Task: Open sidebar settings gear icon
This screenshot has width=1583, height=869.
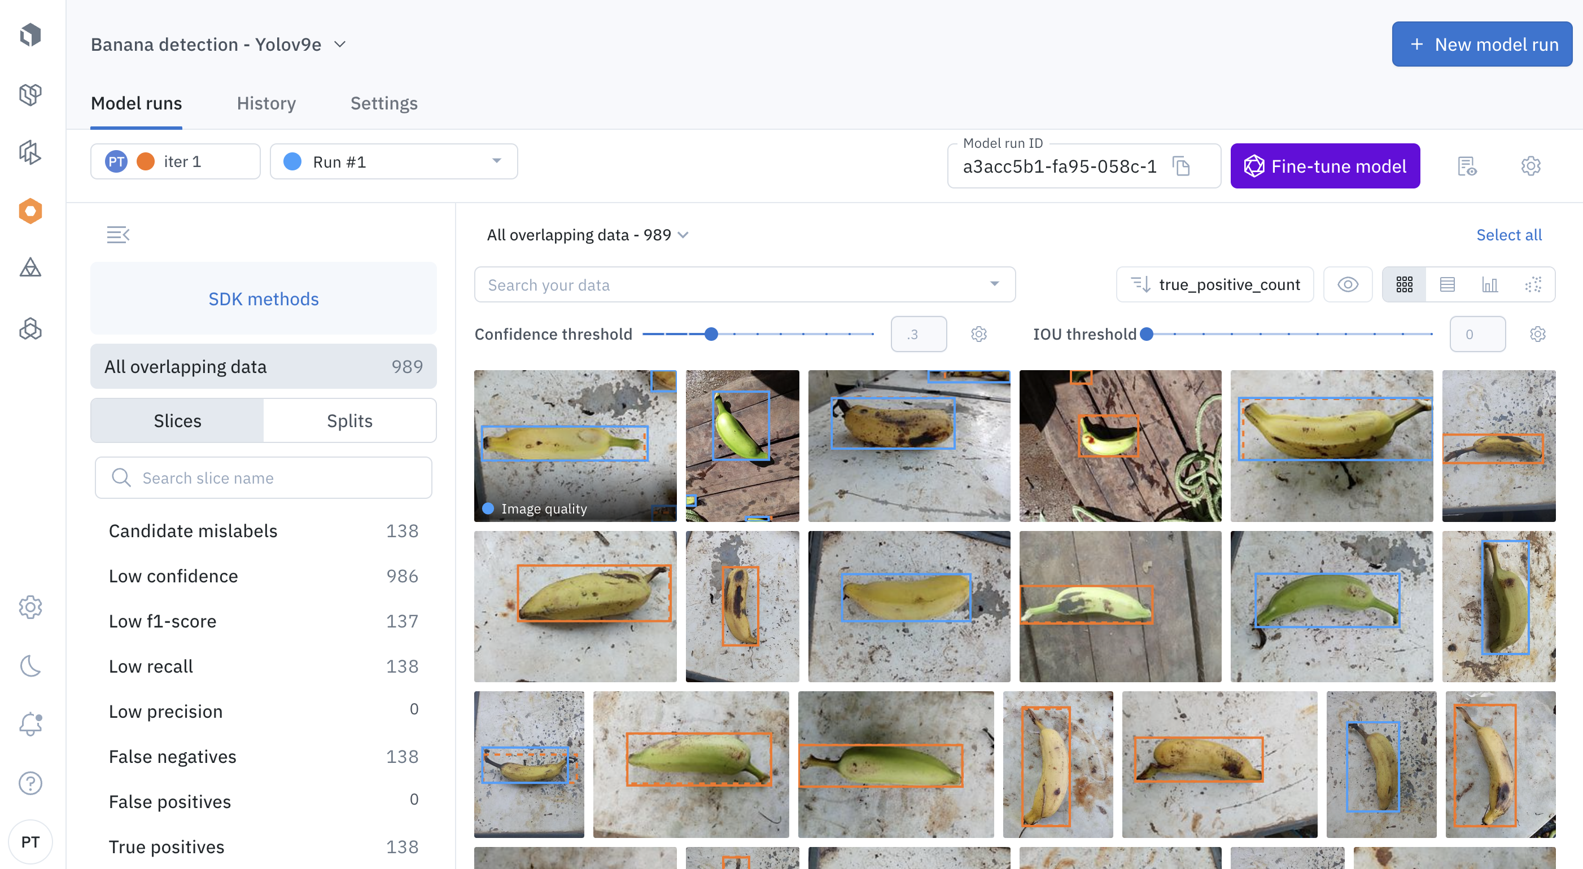Action: point(30,607)
